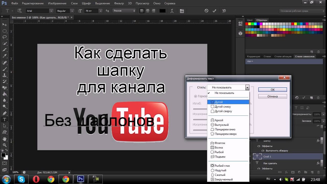Open Photoshop from the Windows taskbar
327x184 pixels.
pyautogui.click(x=81, y=179)
